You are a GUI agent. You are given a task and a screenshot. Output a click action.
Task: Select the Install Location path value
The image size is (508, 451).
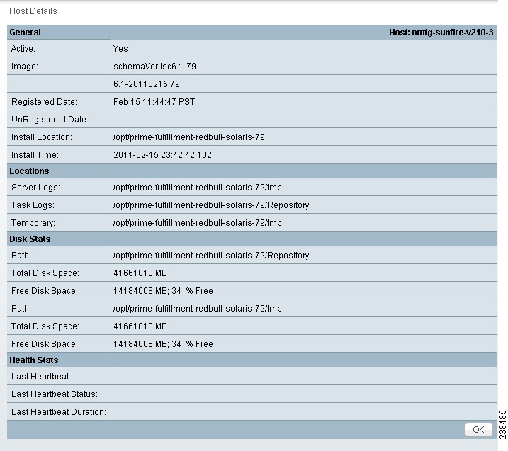point(189,137)
